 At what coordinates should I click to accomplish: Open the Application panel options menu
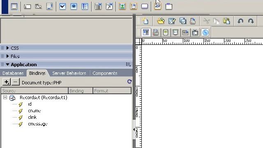click(128, 65)
